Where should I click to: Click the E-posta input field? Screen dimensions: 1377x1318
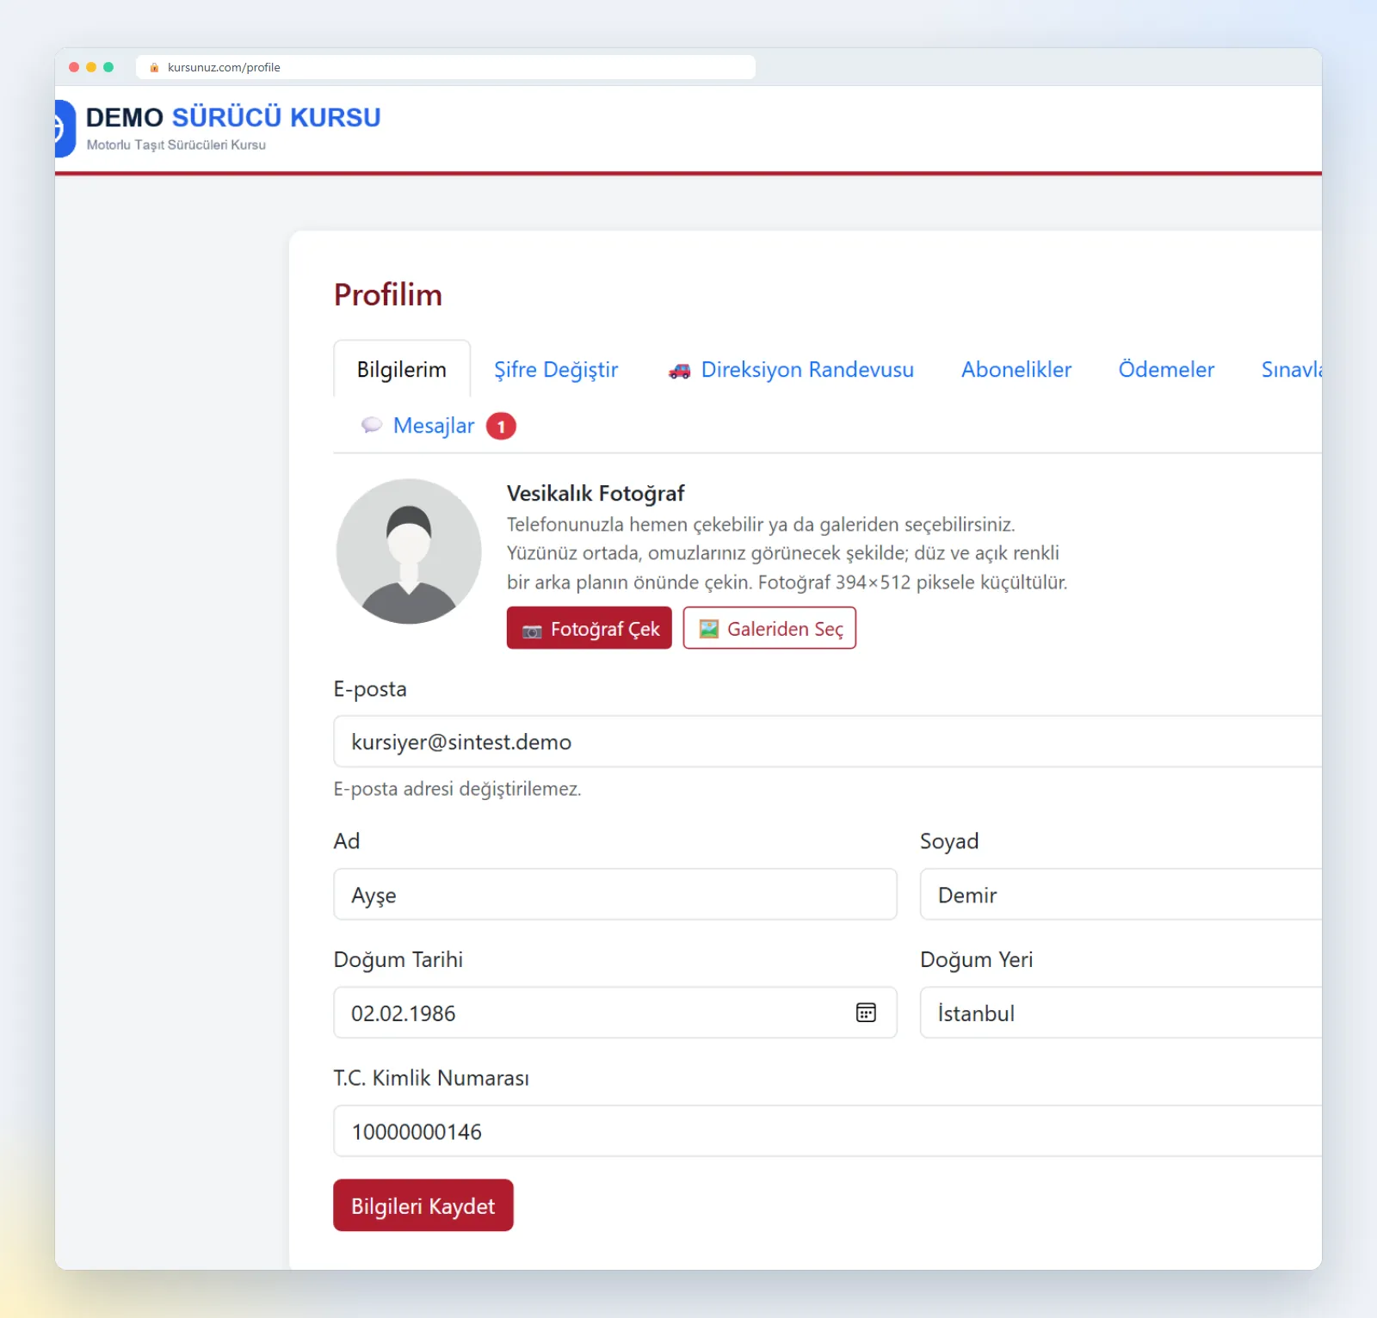coord(828,742)
